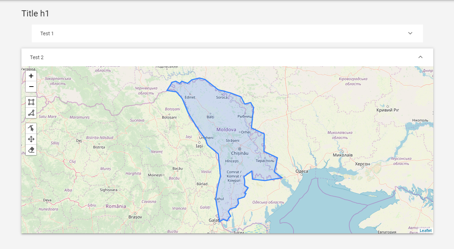Zoom in on the map
Screen dimensions: 454x249
click(31, 76)
